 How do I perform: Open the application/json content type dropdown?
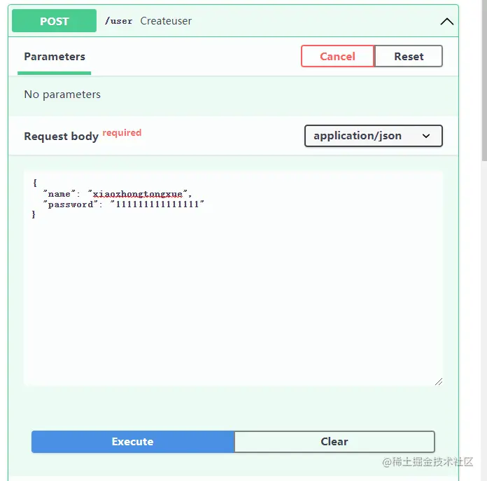click(x=374, y=136)
